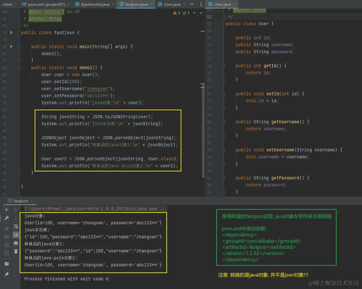Image resolution: width=362 pixels, height=289 pixels.
Task: Close the fastjson.java editor tab
Action: pos(151,4)
